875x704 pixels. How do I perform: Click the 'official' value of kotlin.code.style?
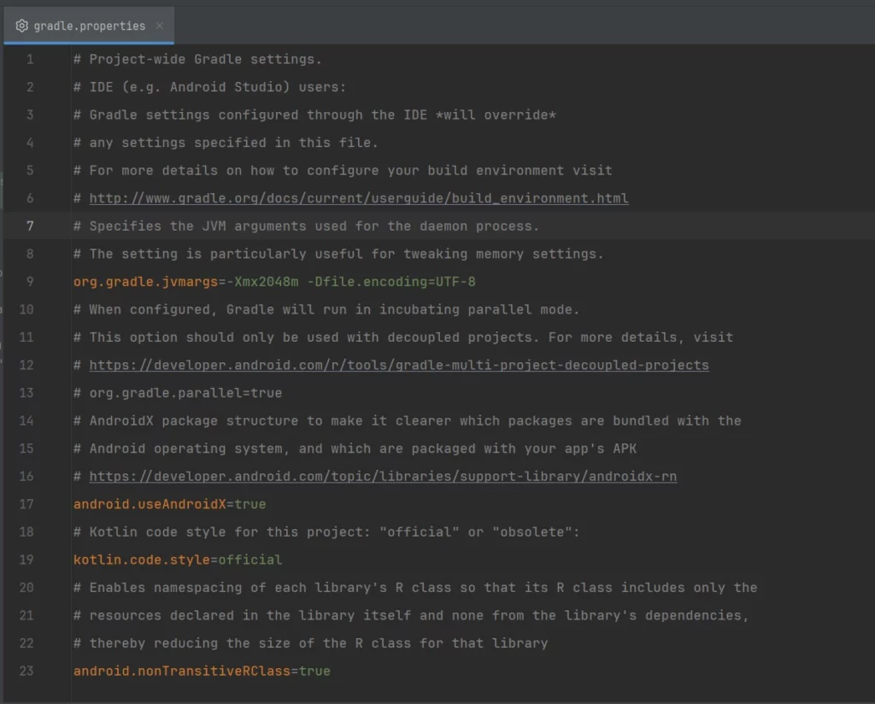pyautogui.click(x=250, y=560)
